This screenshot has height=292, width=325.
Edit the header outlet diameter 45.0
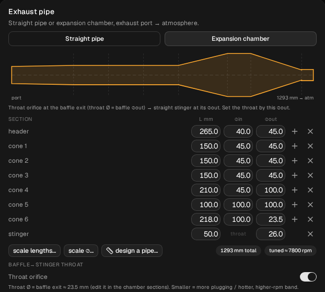[271, 131]
